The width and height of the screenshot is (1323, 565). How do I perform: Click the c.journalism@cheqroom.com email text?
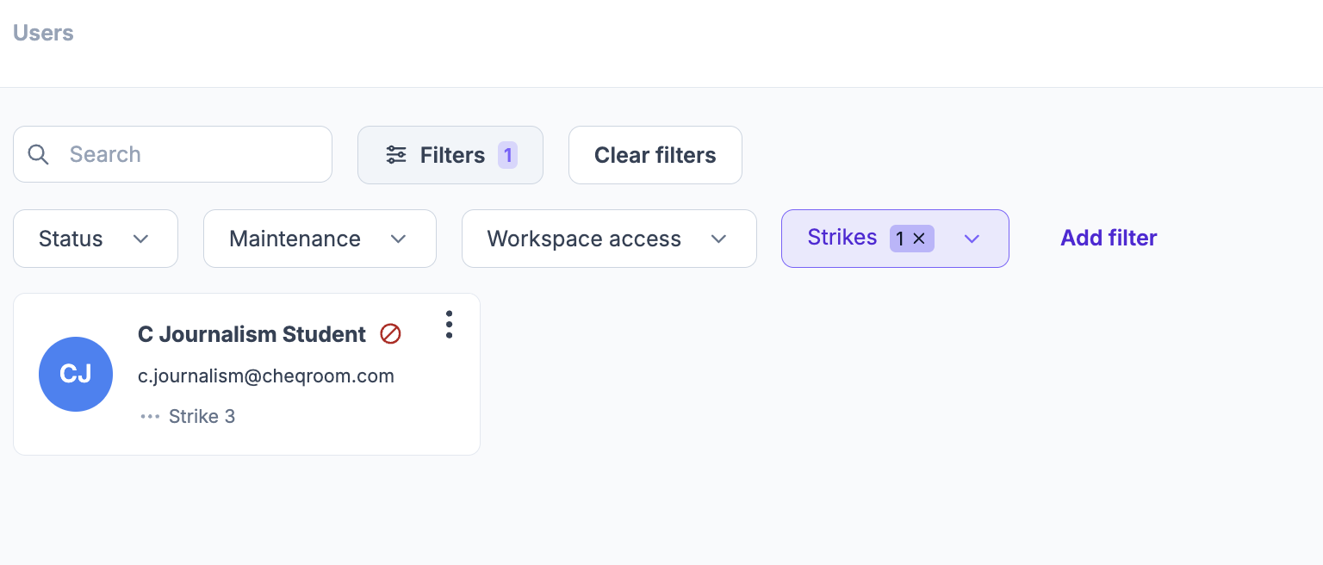(266, 376)
